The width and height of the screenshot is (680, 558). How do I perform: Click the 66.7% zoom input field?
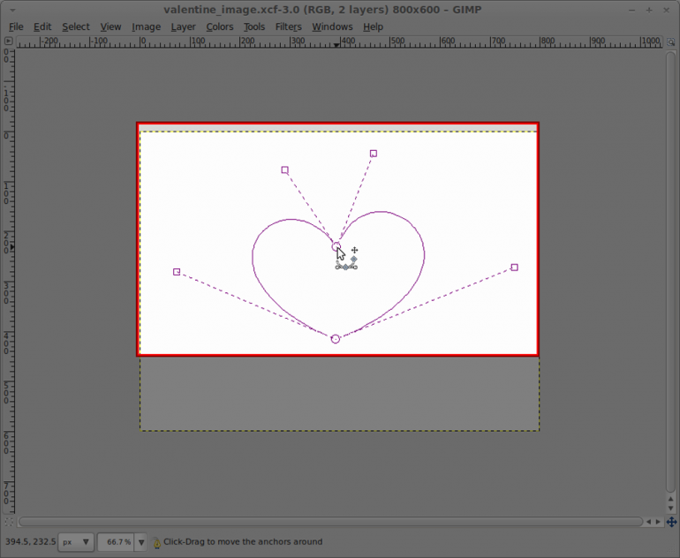click(117, 542)
